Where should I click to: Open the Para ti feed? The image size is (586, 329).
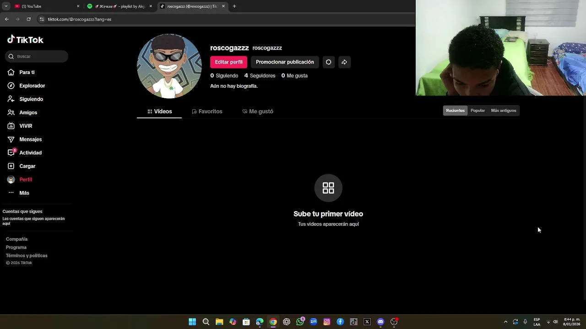click(27, 72)
